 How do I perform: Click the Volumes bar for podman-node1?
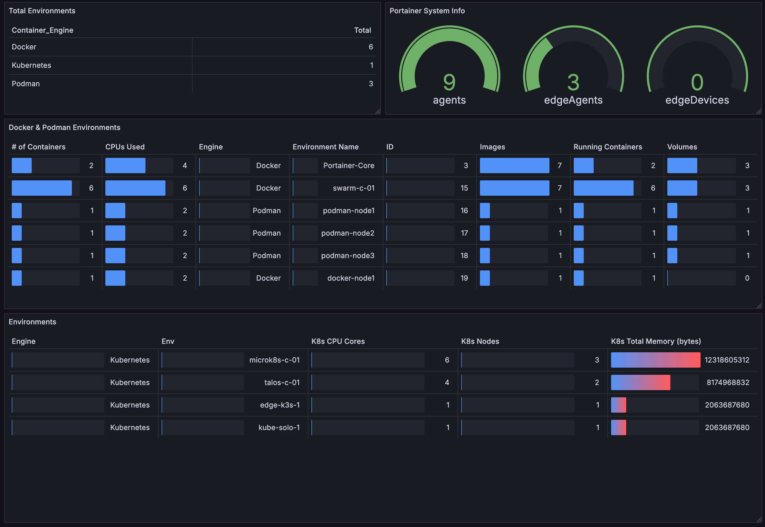tap(672, 210)
